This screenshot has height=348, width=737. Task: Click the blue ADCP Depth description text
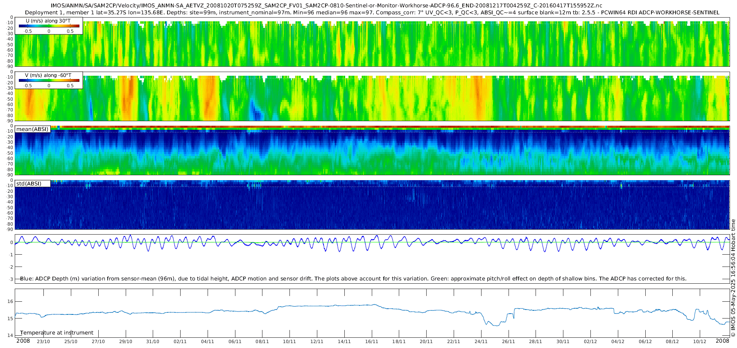(x=353, y=279)
